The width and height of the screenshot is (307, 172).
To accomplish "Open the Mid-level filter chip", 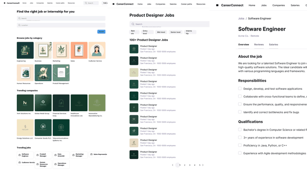I will pyautogui.click(x=161, y=32).
